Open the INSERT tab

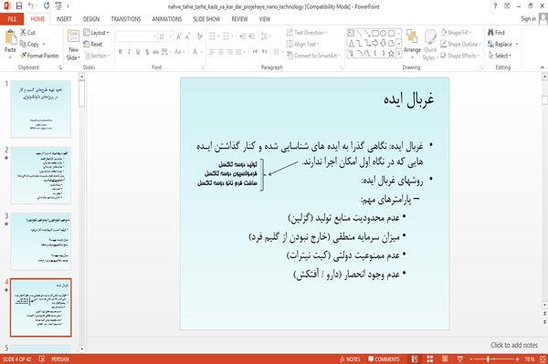pos(64,19)
